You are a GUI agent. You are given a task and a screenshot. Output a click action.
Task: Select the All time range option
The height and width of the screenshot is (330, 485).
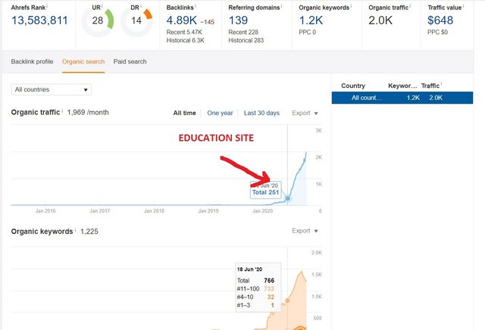(184, 113)
